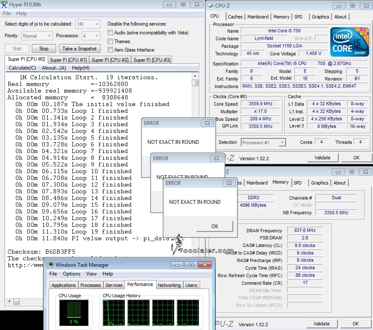This screenshot has width=373, height=330.
Task: Click Take a Snapshot button
Action: pyautogui.click(x=80, y=49)
